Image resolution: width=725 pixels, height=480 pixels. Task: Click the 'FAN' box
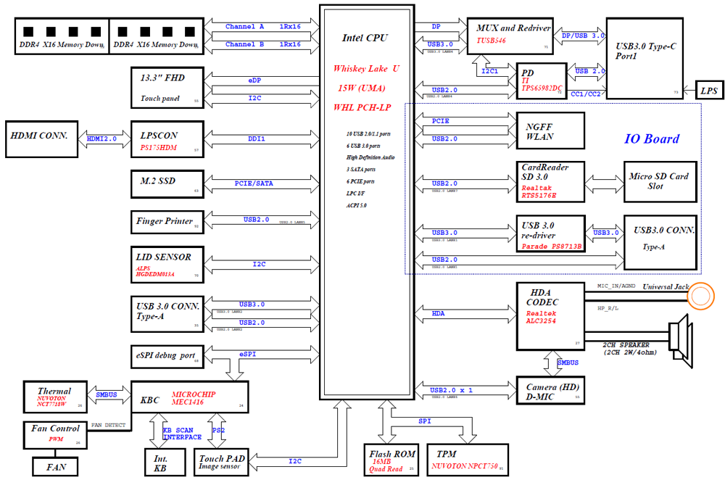click(x=55, y=467)
